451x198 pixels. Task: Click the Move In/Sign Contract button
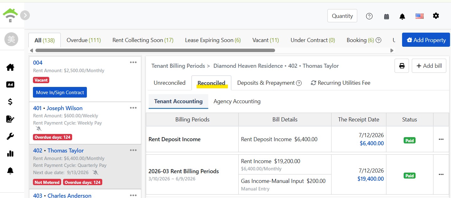pyautogui.click(x=60, y=93)
